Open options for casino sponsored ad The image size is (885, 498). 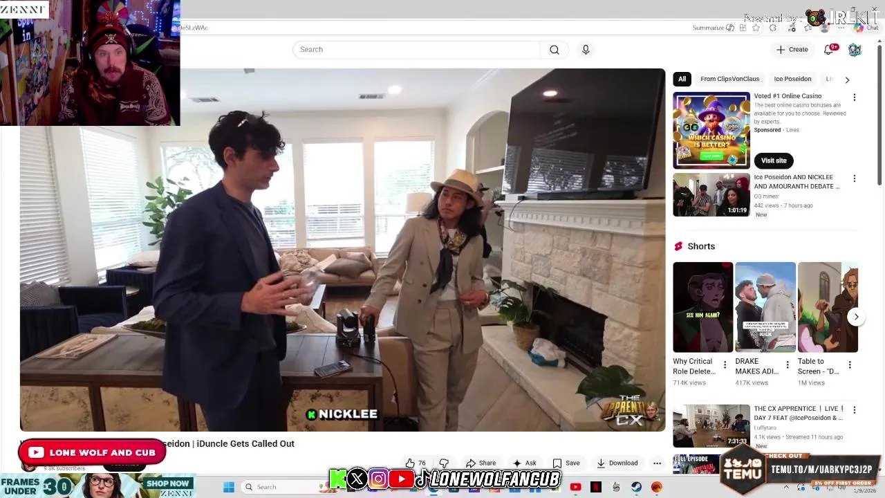854,98
